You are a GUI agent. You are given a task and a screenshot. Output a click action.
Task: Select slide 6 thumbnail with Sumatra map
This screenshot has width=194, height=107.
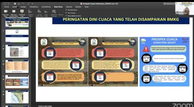17,97
